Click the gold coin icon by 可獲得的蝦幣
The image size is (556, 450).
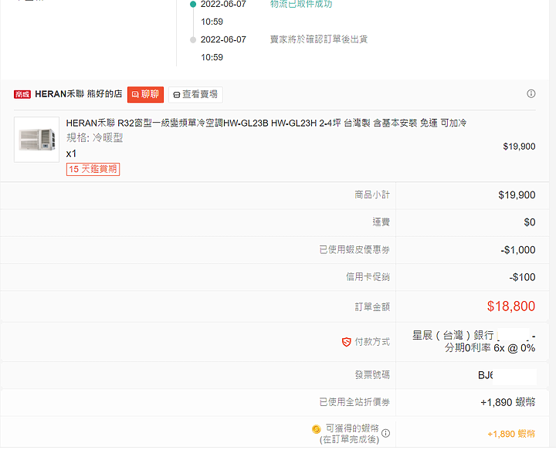pyautogui.click(x=317, y=429)
